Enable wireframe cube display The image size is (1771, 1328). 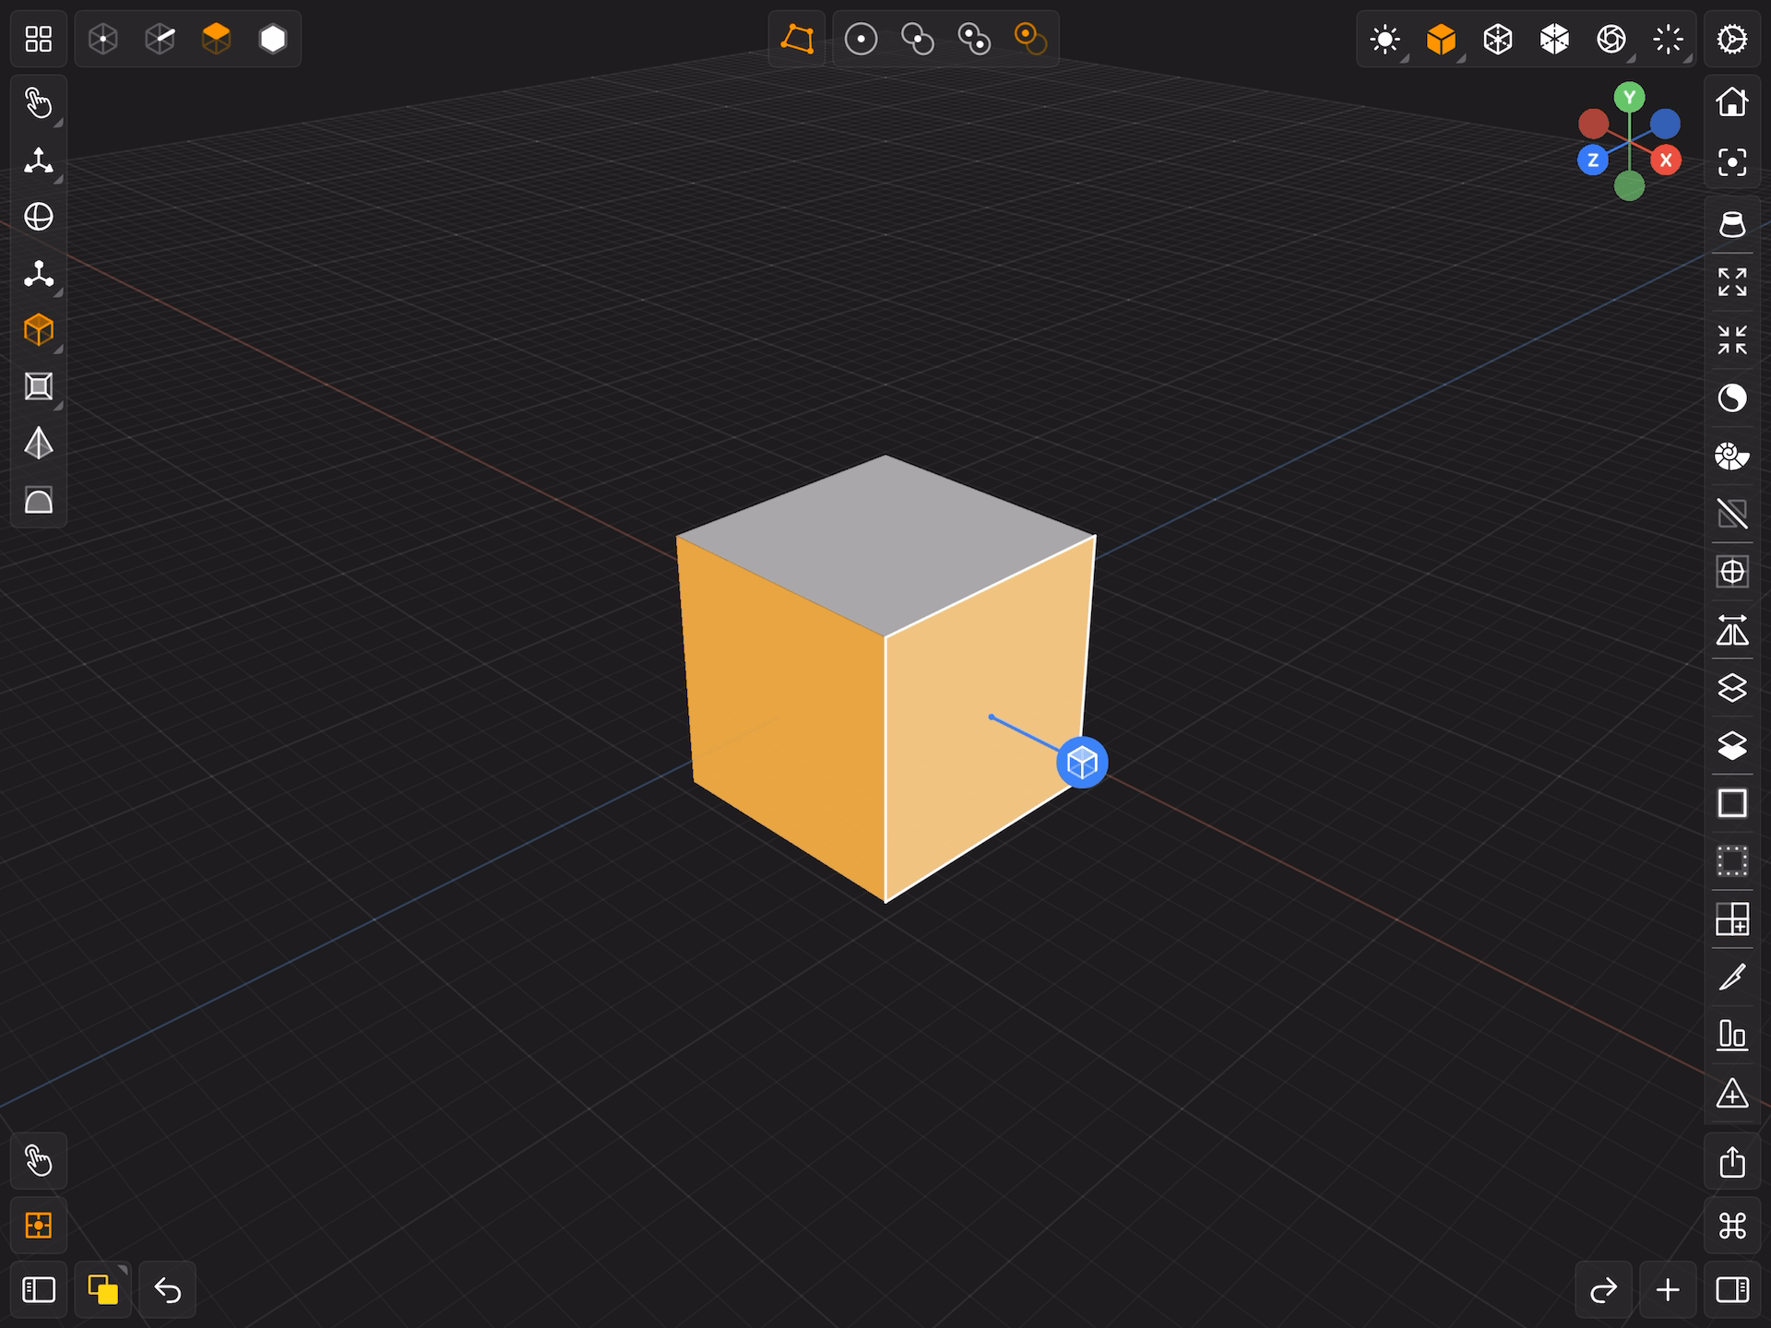pyautogui.click(x=1498, y=39)
